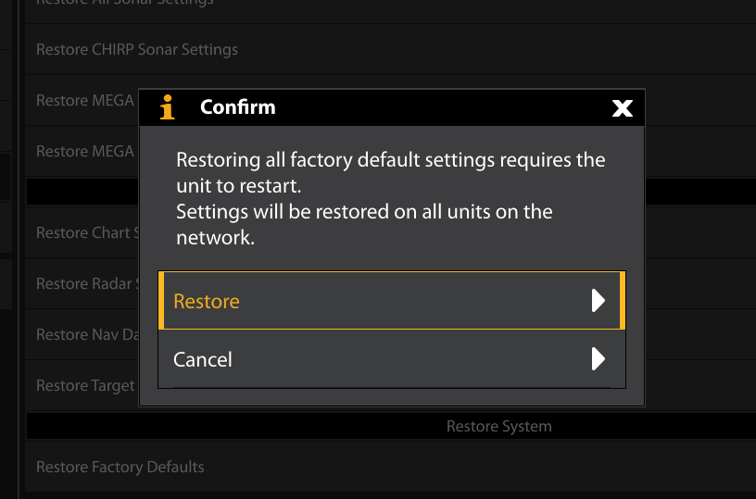Open the Restore Chart settings entry
Image resolution: width=756 pixels, height=499 pixels.
coord(87,232)
